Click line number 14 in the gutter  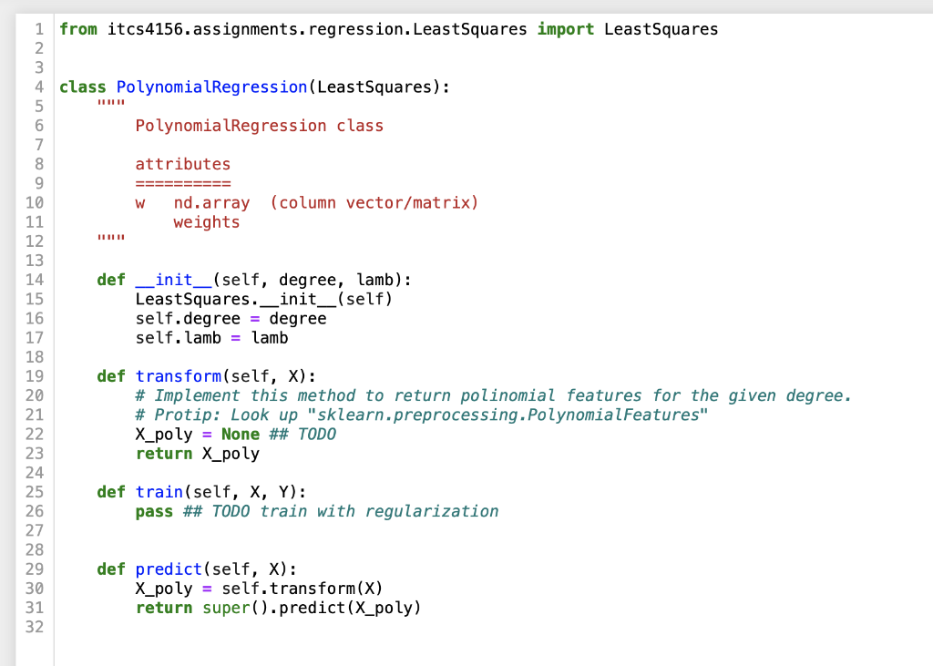coord(36,280)
